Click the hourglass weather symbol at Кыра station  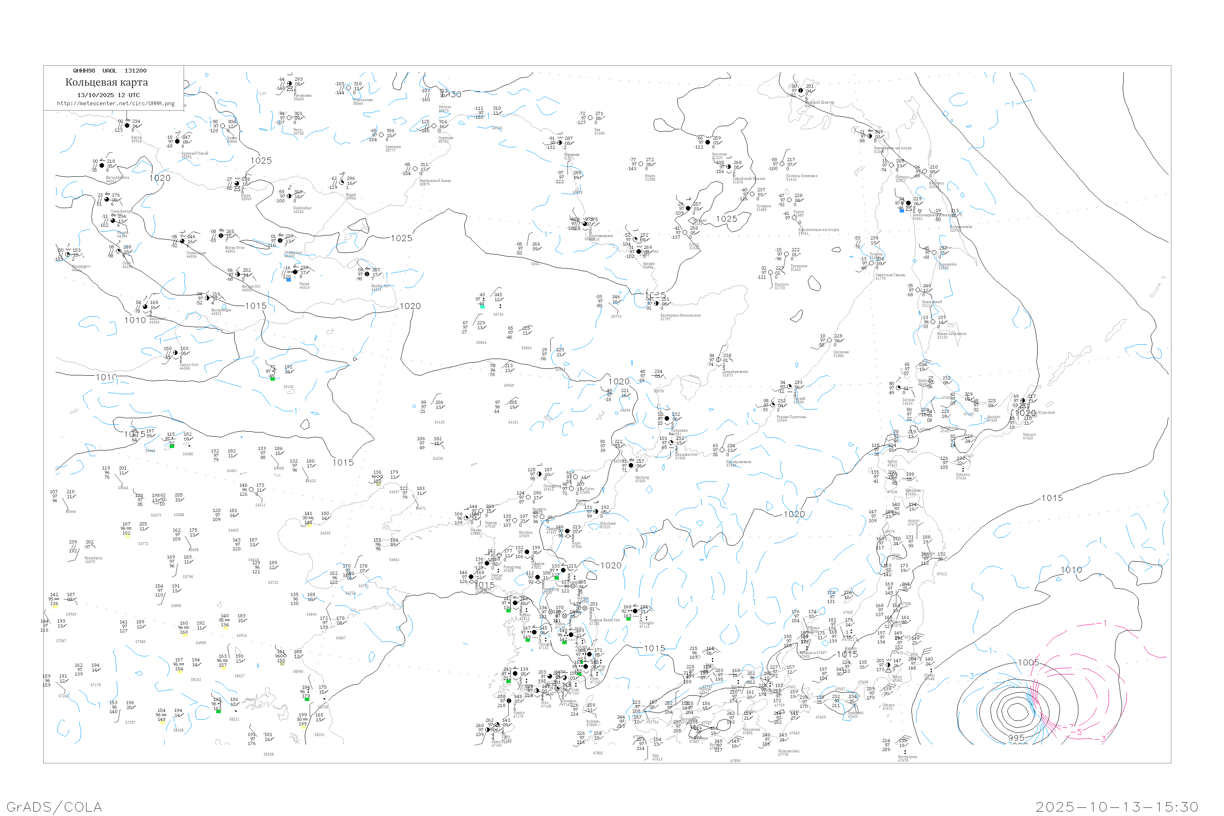[x=237, y=189]
